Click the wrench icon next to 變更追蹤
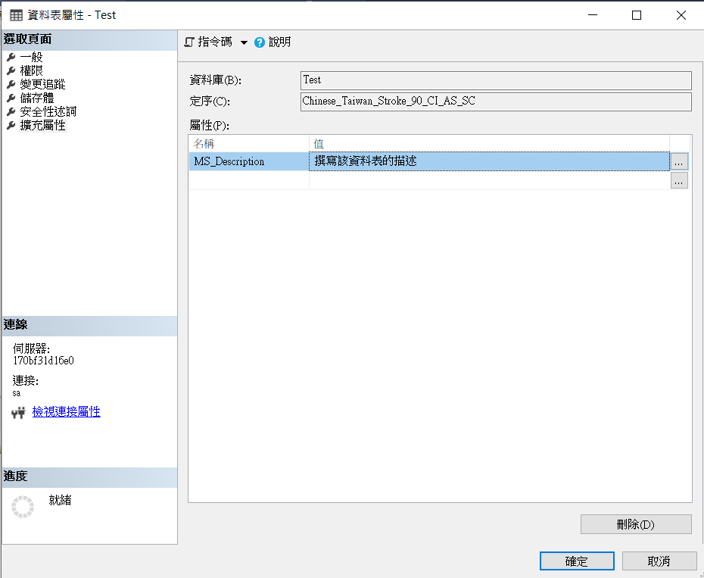The width and height of the screenshot is (704, 578). 11,84
